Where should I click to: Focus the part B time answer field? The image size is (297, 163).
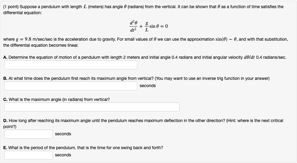click(x=70, y=86)
